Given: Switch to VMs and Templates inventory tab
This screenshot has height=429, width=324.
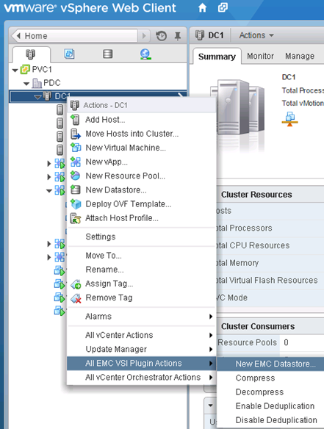Looking at the screenshot, I should click(69, 54).
